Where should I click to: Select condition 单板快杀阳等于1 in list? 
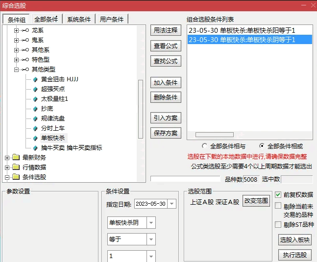coord(250,30)
